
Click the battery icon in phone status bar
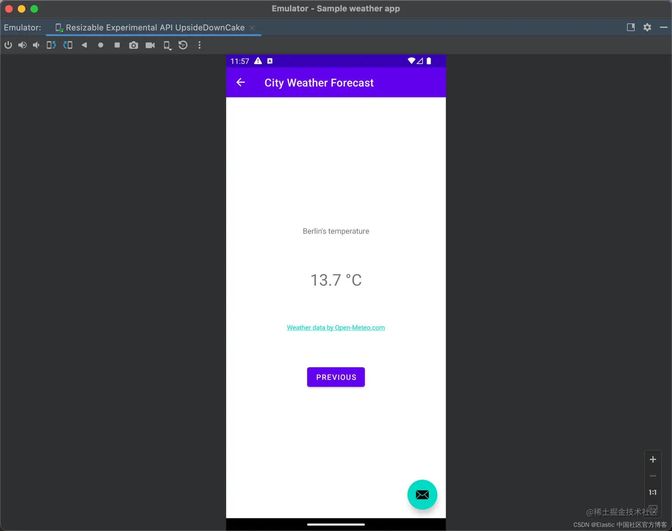429,61
